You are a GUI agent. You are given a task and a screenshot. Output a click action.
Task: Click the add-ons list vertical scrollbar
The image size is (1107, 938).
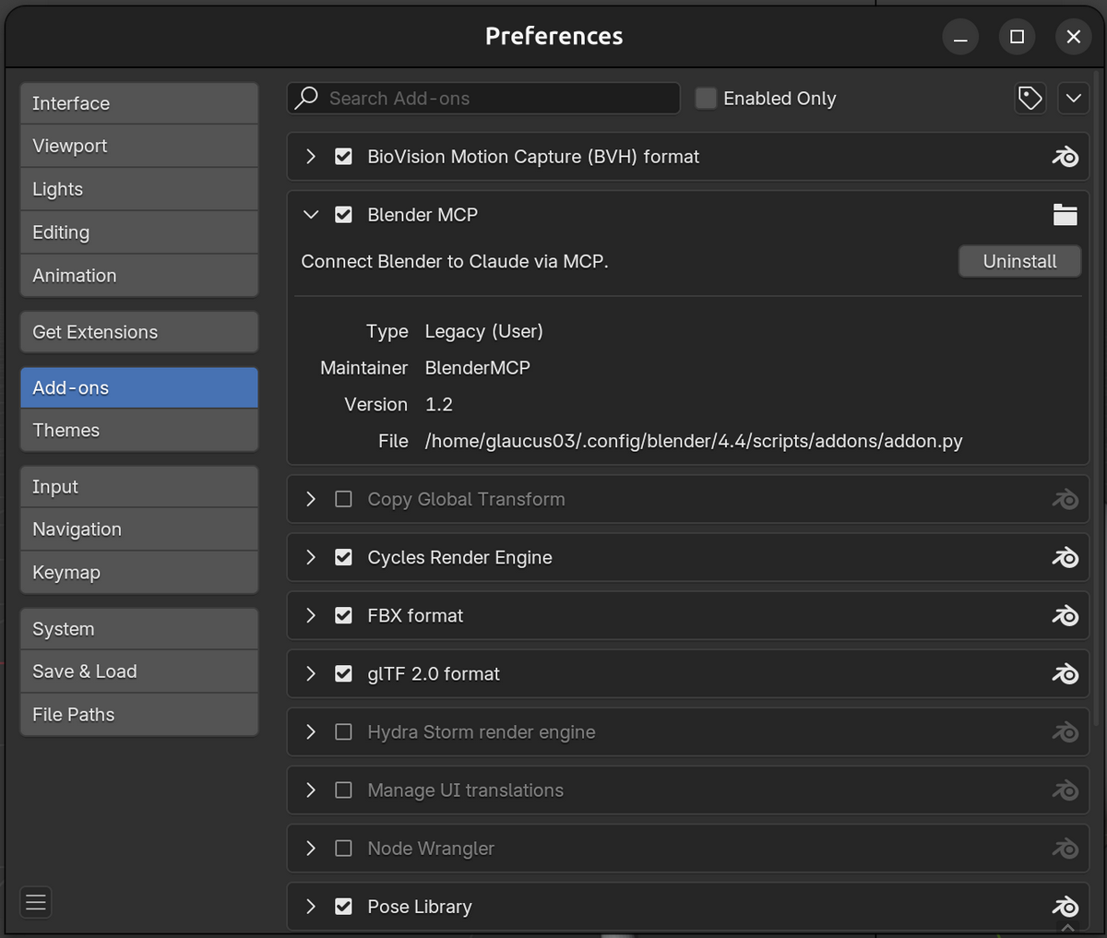[1098, 397]
